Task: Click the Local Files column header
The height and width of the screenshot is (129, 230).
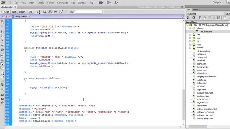Action: [207, 22]
